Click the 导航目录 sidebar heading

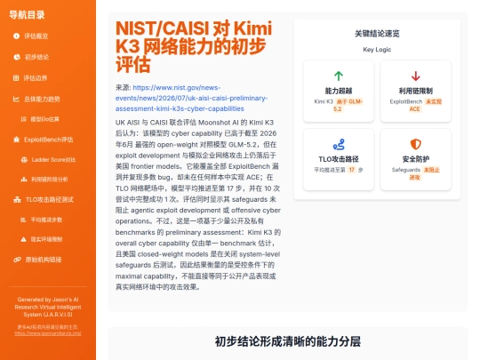tap(27, 15)
